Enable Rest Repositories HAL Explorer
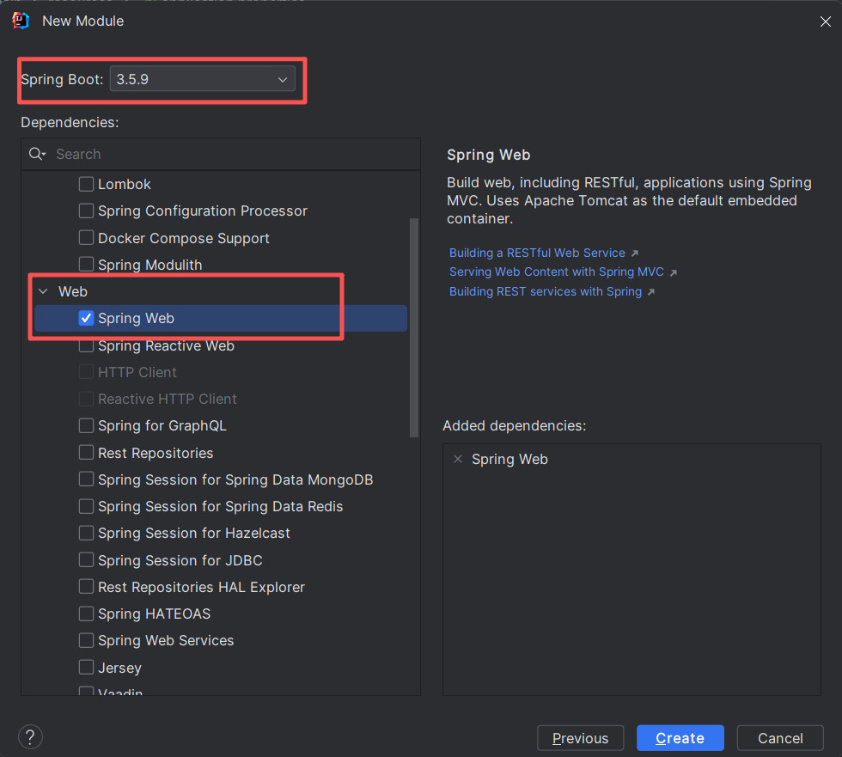The image size is (842, 757). coord(86,586)
